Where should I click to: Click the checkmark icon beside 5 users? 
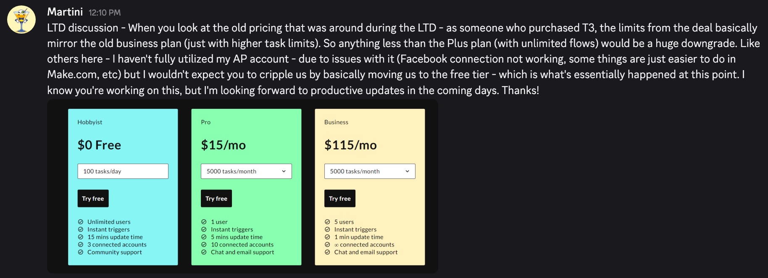coord(327,222)
